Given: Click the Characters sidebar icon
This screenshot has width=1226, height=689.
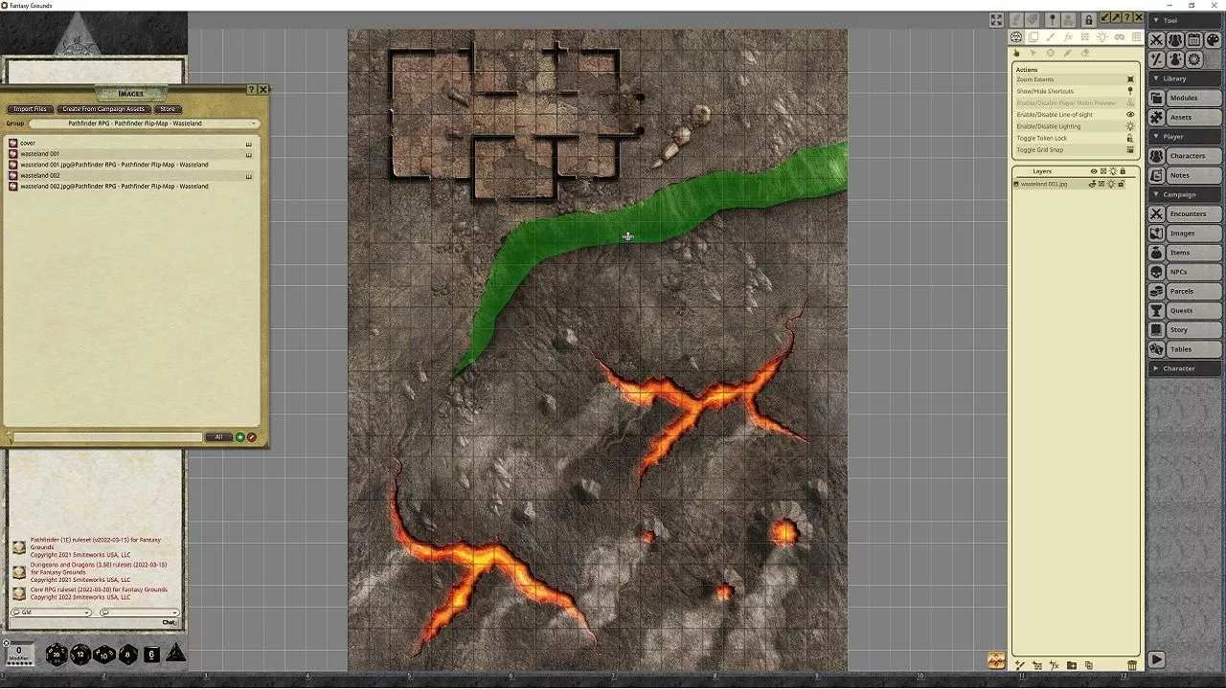Looking at the screenshot, I should (x=1157, y=156).
